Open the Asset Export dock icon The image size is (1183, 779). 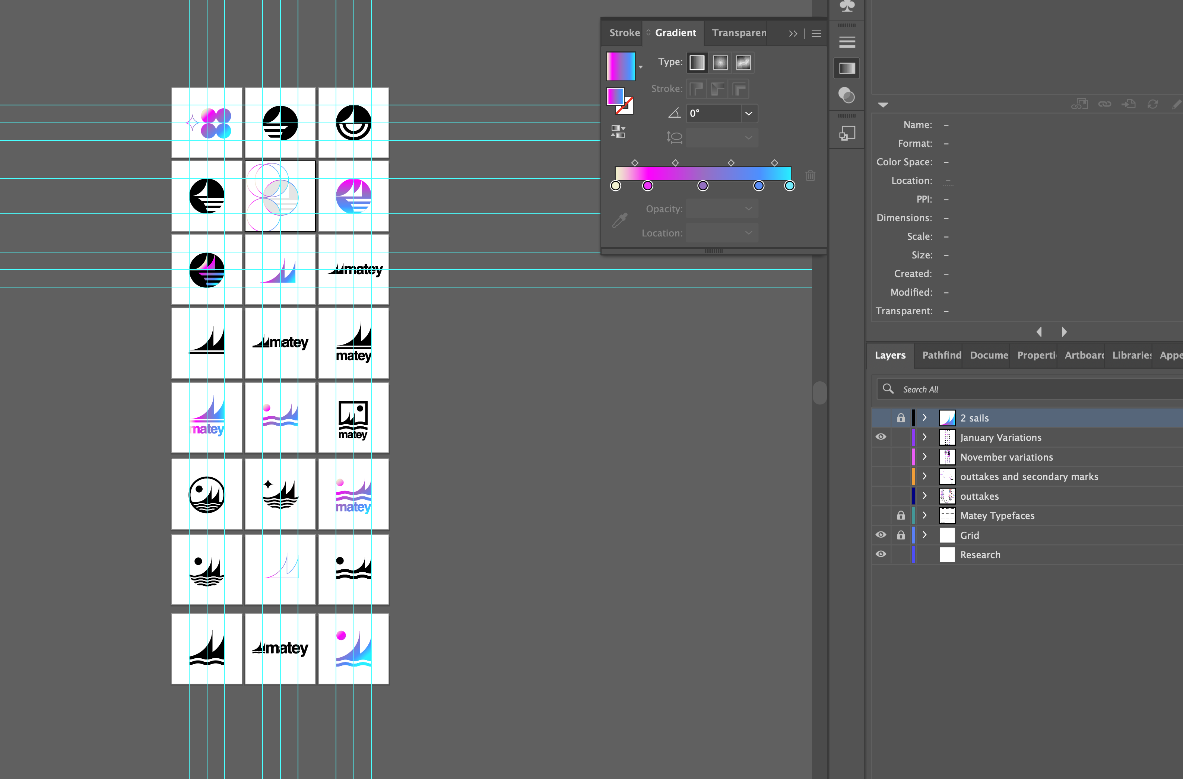click(847, 133)
